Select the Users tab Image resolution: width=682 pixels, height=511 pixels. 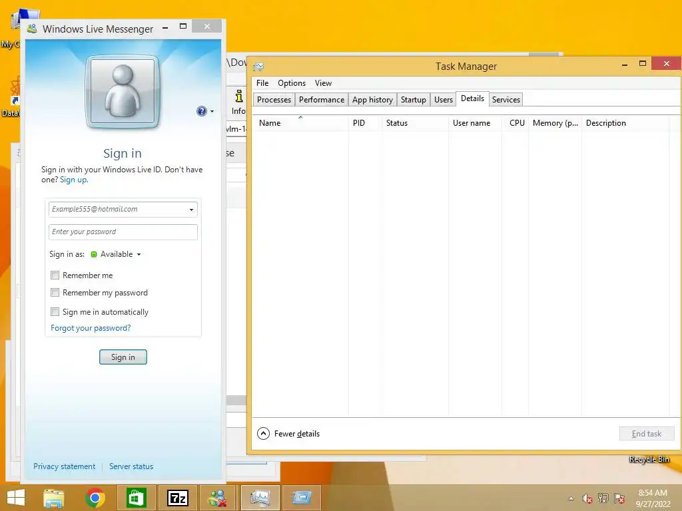[443, 100]
